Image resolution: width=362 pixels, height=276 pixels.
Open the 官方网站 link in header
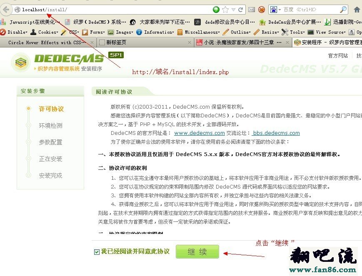coord(338,56)
